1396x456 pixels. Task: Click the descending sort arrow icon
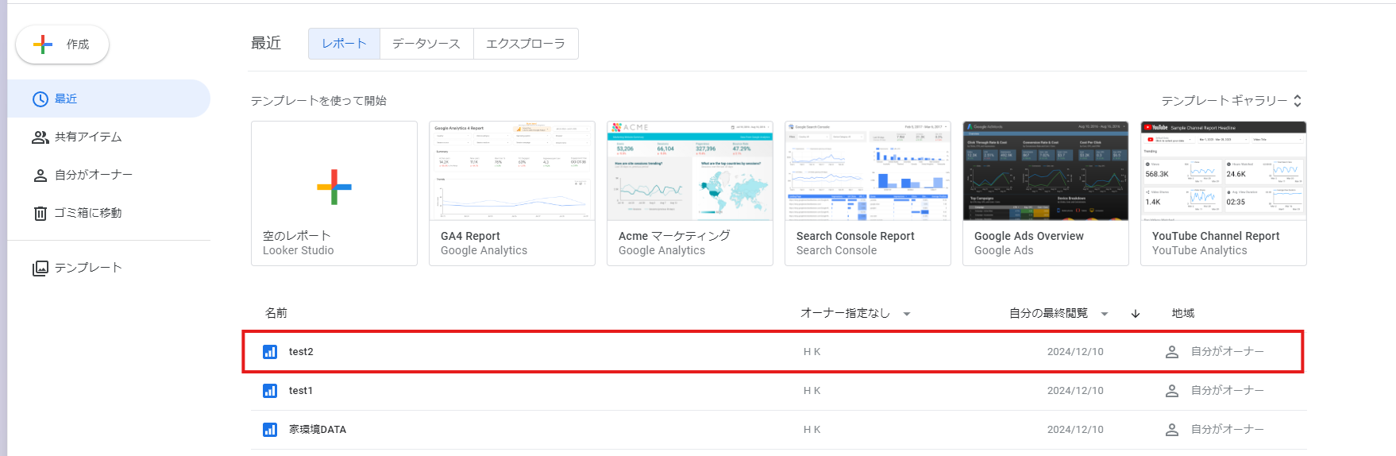click(x=1136, y=313)
